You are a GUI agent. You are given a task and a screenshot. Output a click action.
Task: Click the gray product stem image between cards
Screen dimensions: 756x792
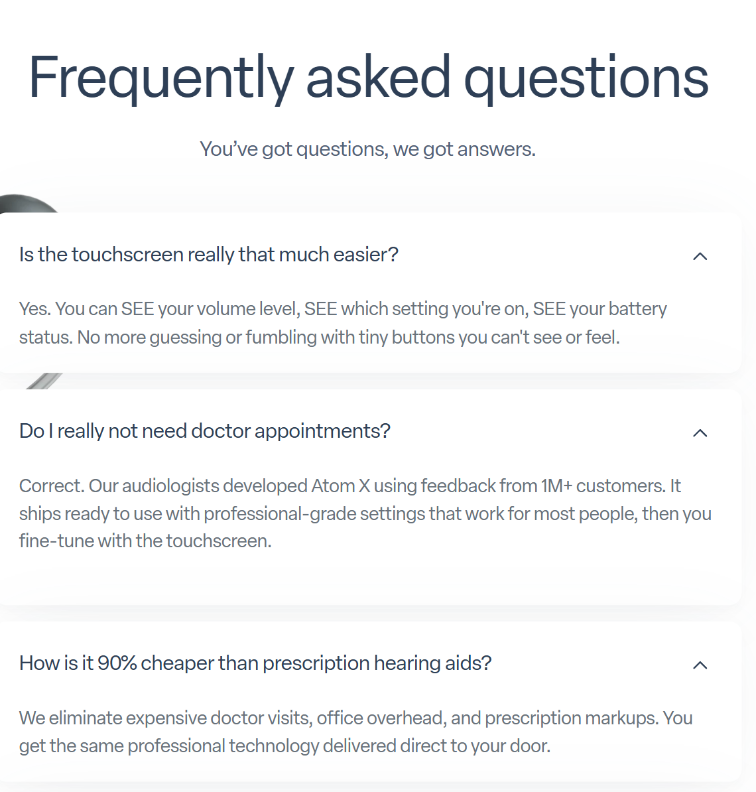pyautogui.click(x=45, y=381)
